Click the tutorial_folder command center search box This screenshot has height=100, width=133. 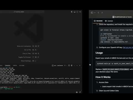click(x=22, y=12)
